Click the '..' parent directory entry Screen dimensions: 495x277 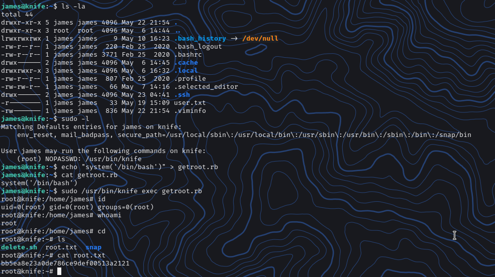click(x=178, y=31)
